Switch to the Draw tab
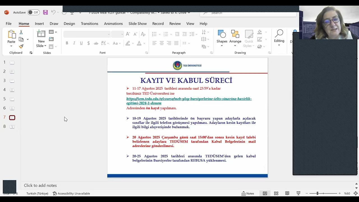Screen dimensions: 359x202 coord(54,24)
